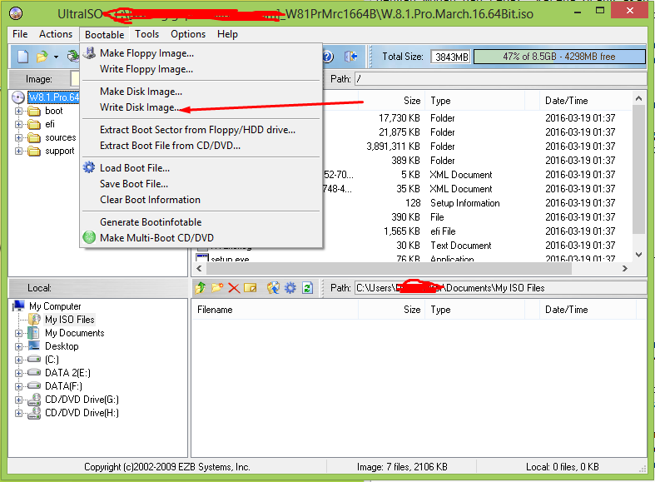The height and width of the screenshot is (482, 655).
Task: Click the My ISO Files folder icon
Action: [34, 320]
